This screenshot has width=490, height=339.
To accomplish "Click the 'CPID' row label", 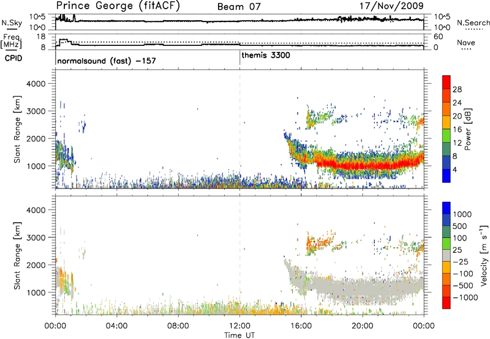I will 13,58.
